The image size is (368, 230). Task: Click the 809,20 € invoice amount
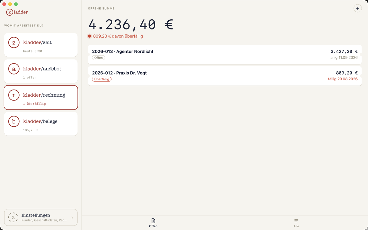pyautogui.click(x=347, y=73)
